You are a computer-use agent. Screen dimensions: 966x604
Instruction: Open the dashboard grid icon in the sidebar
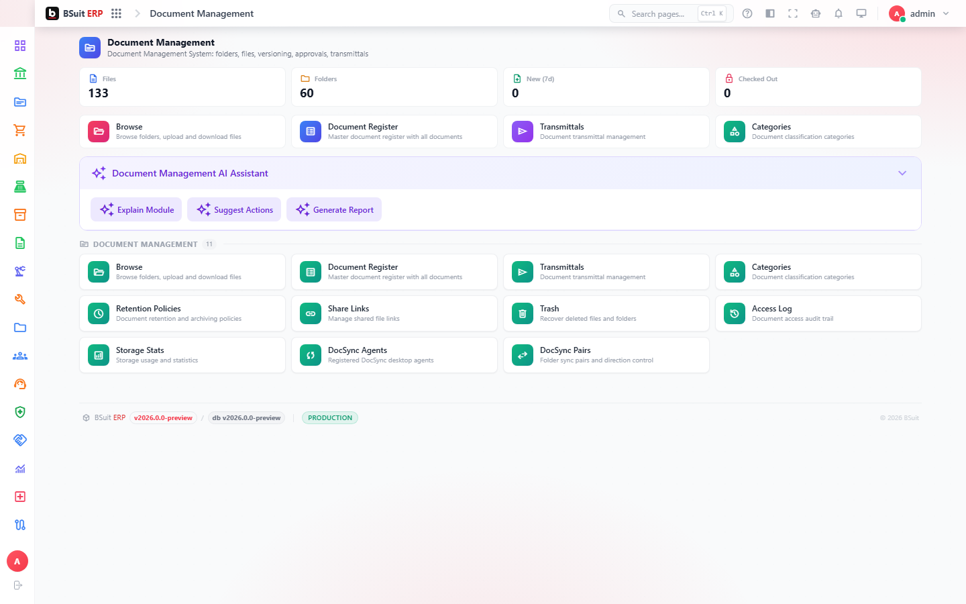[x=20, y=46]
